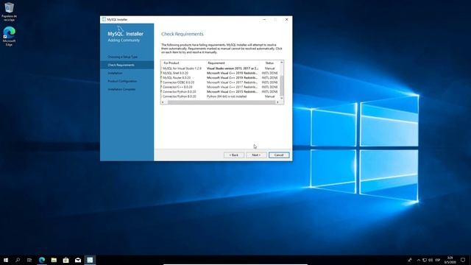Open Microsoft Store from the taskbar
Screen dimensions: 471x265
65,260
